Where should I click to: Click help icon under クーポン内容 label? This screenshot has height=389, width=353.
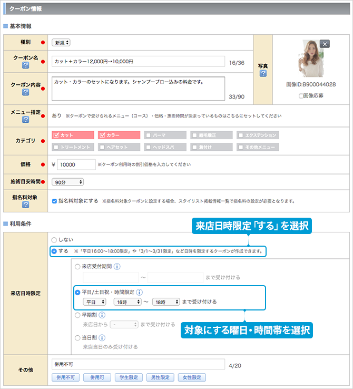pos(25,92)
